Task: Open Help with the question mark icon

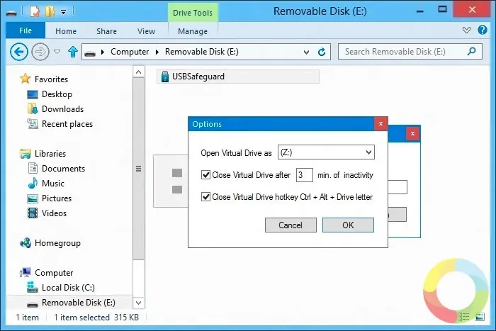Action: (482, 30)
